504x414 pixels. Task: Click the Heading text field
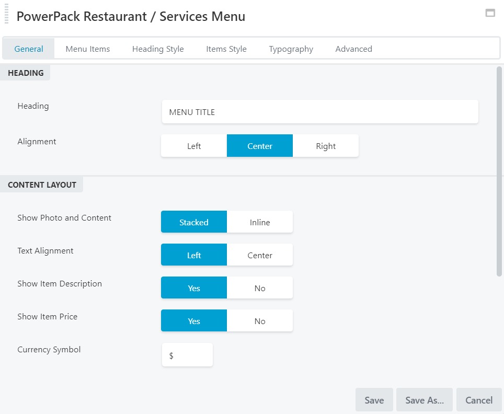(x=320, y=112)
